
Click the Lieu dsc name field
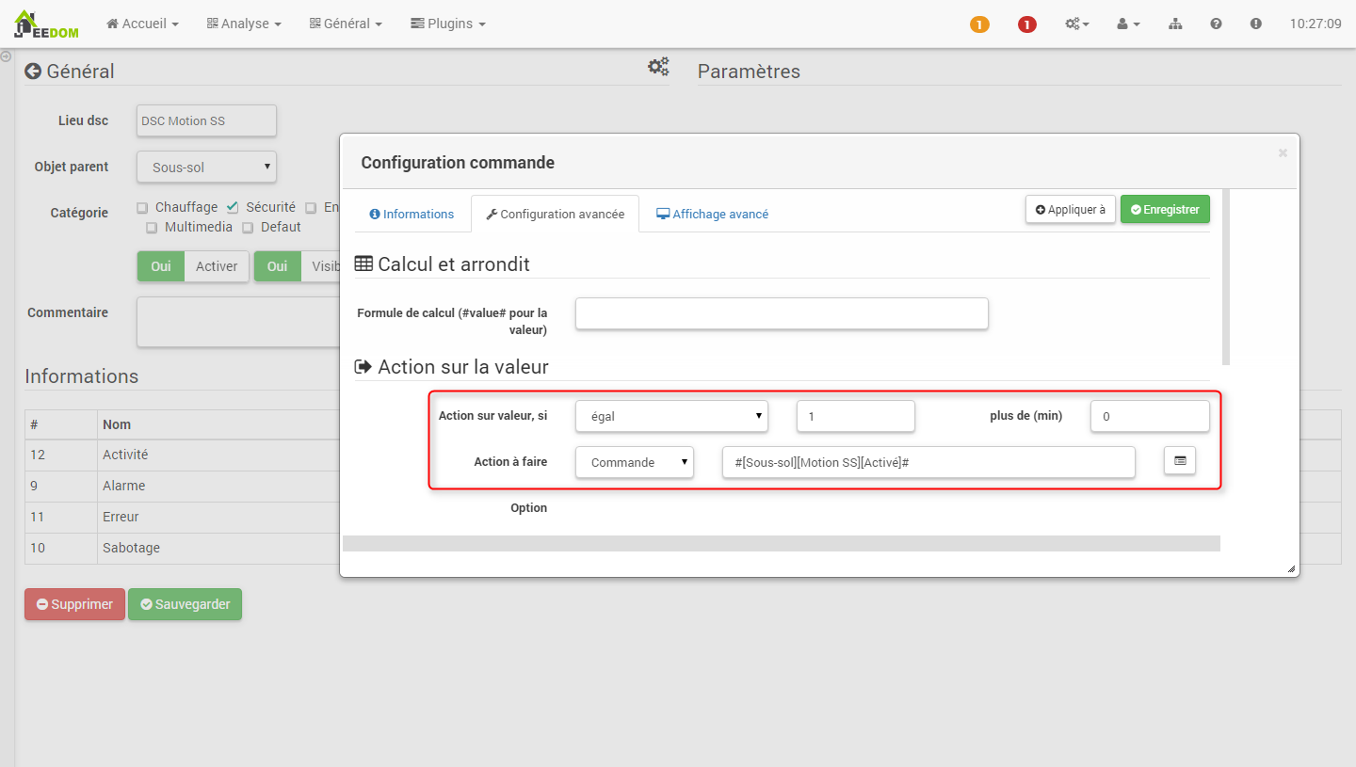[206, 120]
